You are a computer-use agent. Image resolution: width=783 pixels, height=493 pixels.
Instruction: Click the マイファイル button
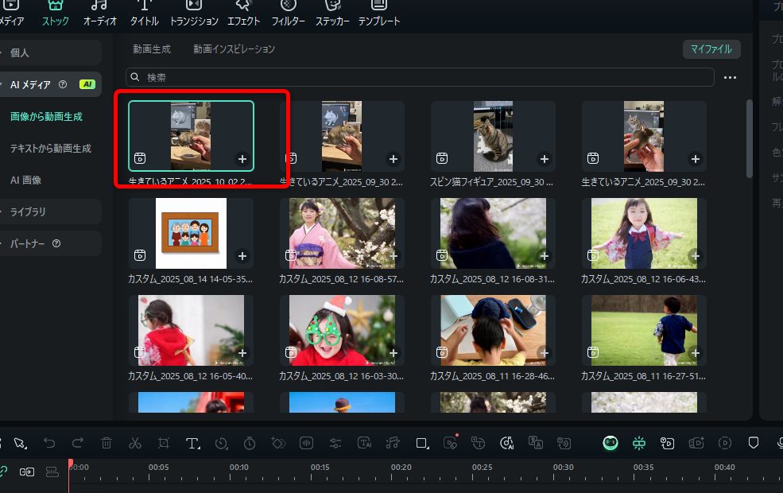(711, 49)
